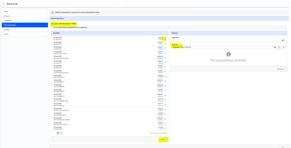The width and height of the screenshot is (291, 148).
Task: Move the 19 Oct LinkedIn £48.65 arrow
Action: click(x=165, y=109)
